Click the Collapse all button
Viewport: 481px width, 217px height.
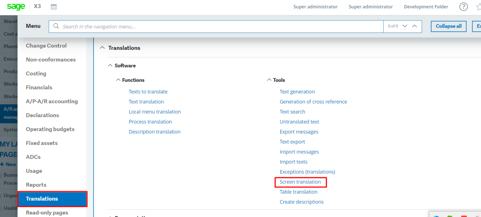[448, 26]
